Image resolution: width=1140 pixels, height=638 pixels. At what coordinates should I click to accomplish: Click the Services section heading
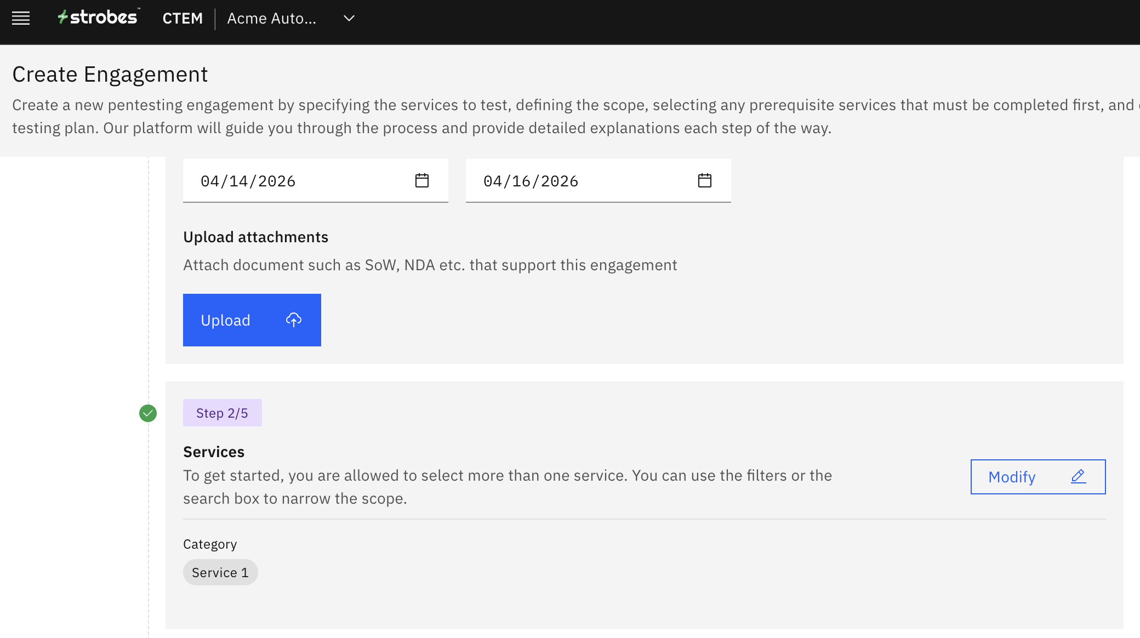point(214,452)
